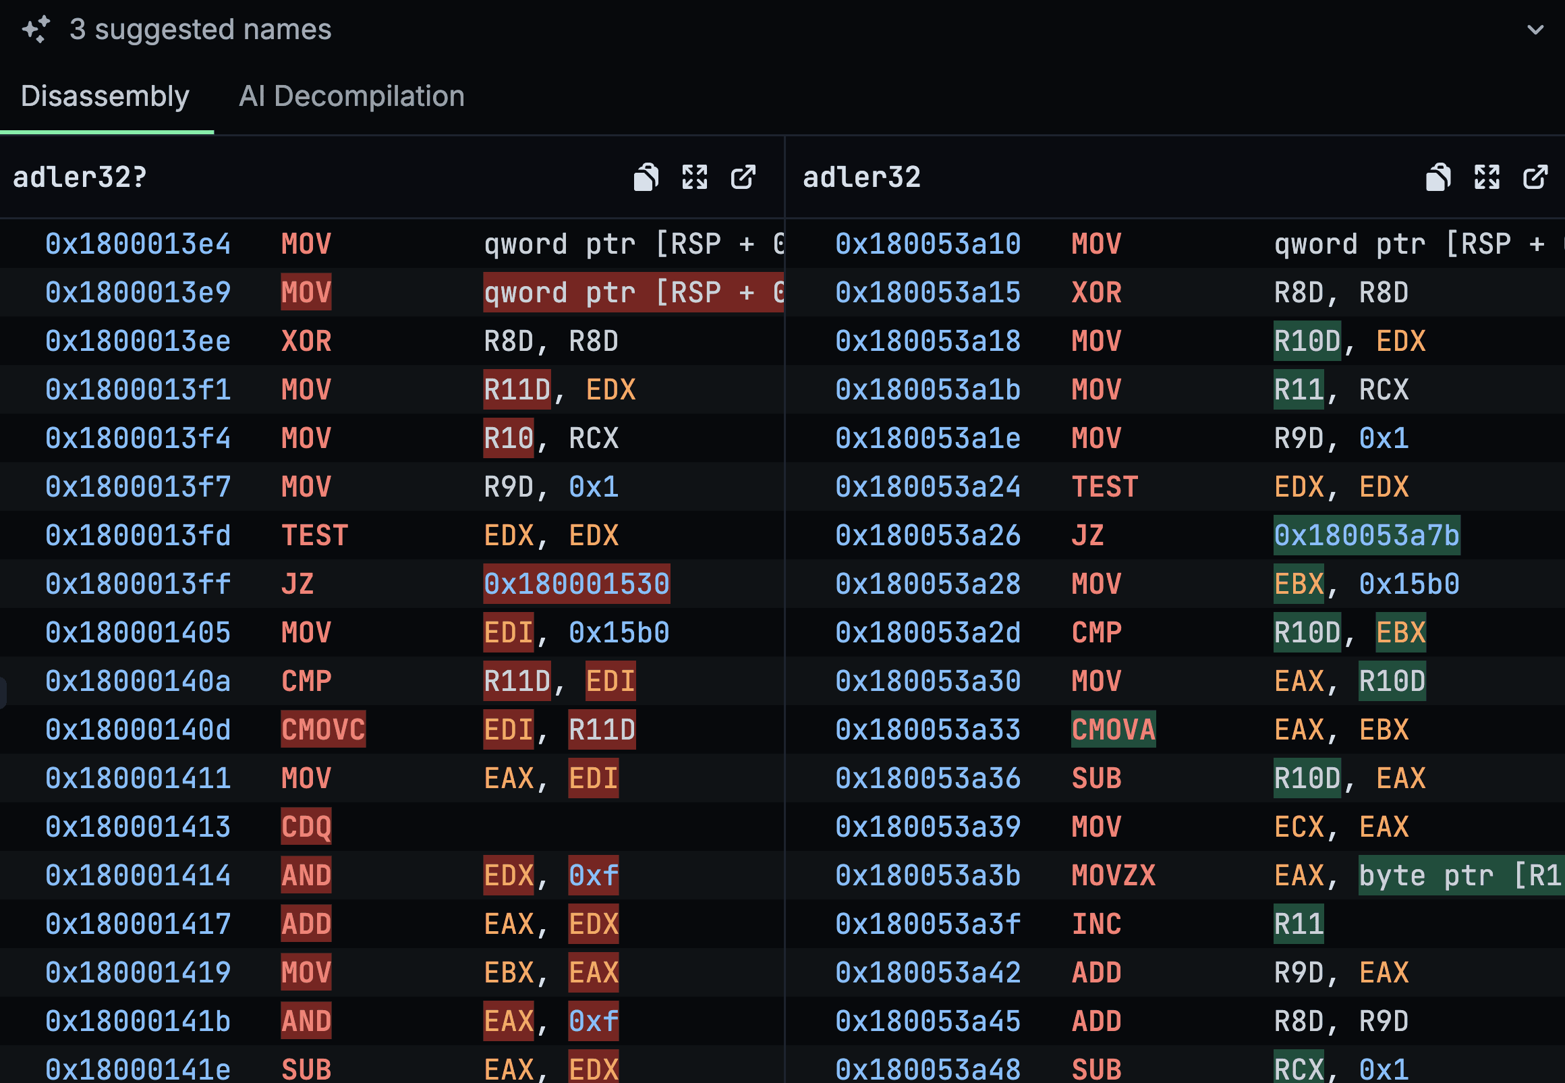Click highlighted R10D operand at 0x180053a18
The image size is (1565, 1083).
[x=1307, y=341]
